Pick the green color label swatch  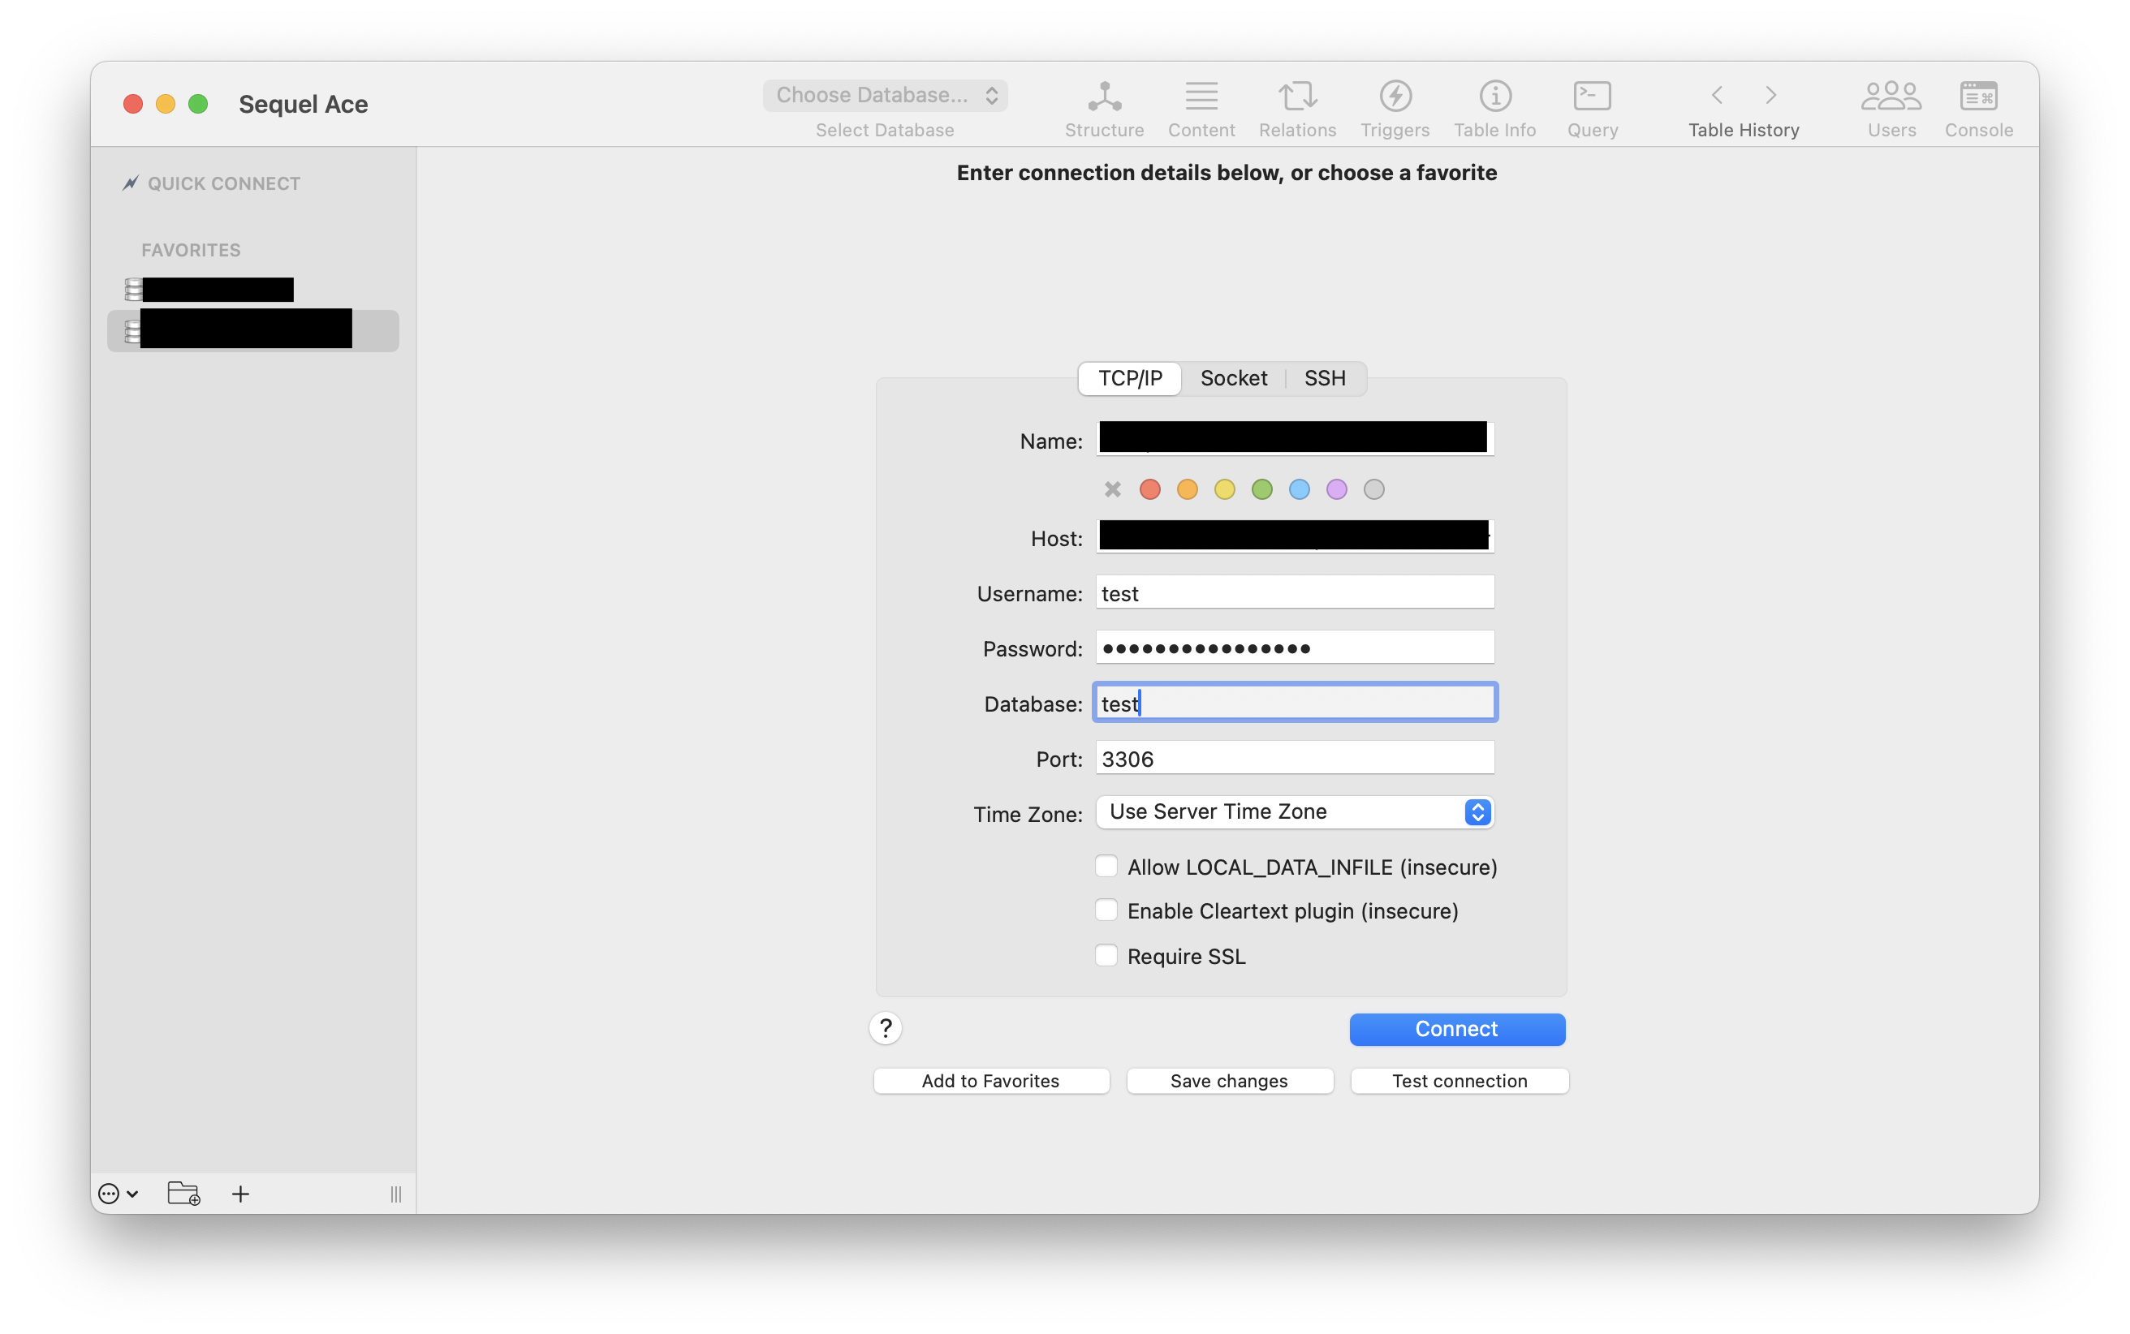pos(1261,489)
